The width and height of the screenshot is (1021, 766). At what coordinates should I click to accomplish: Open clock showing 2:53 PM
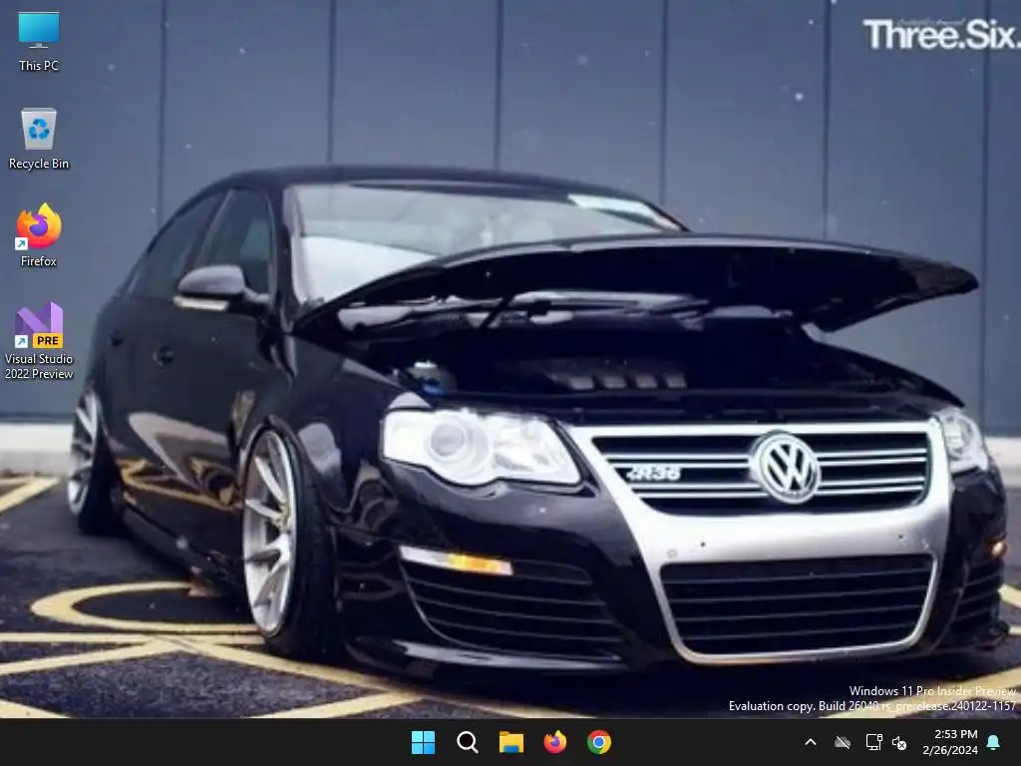coord(956,734)
